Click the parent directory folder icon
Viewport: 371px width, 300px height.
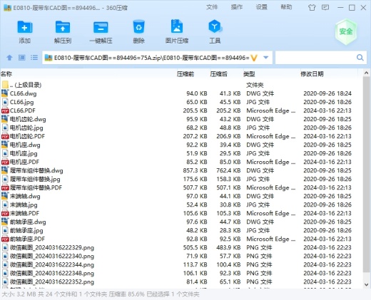(x=5, y=85)
